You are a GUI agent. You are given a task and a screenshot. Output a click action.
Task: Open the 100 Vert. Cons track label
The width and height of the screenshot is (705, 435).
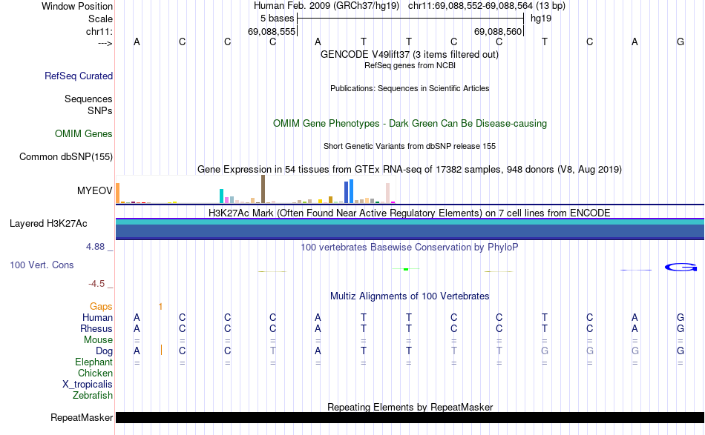pos(42,265)
